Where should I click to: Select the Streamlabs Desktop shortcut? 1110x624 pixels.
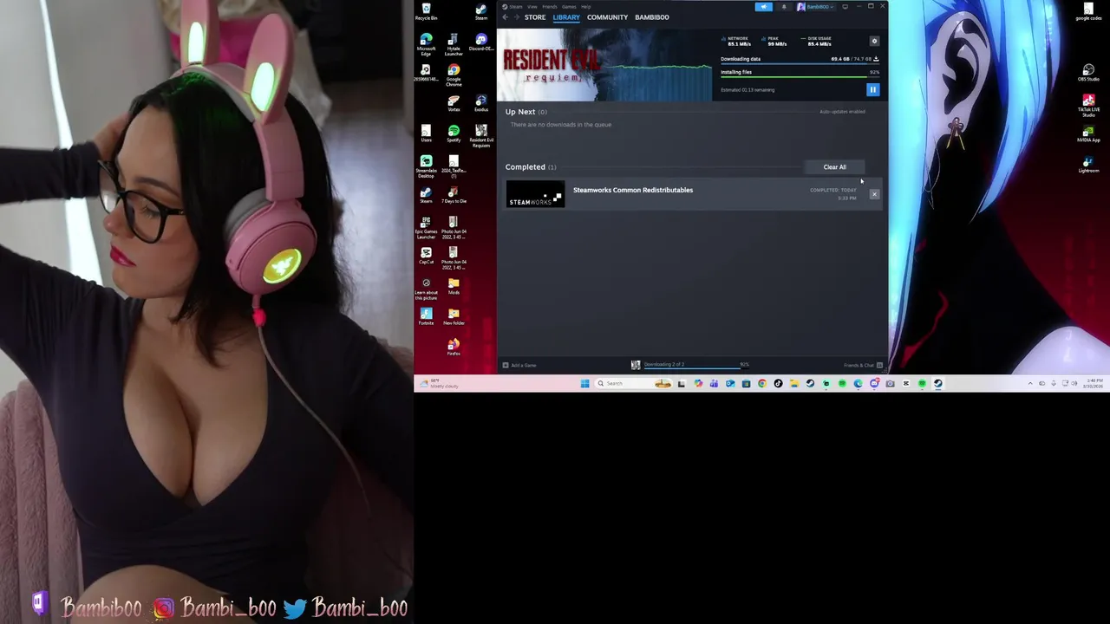(426, 167)
